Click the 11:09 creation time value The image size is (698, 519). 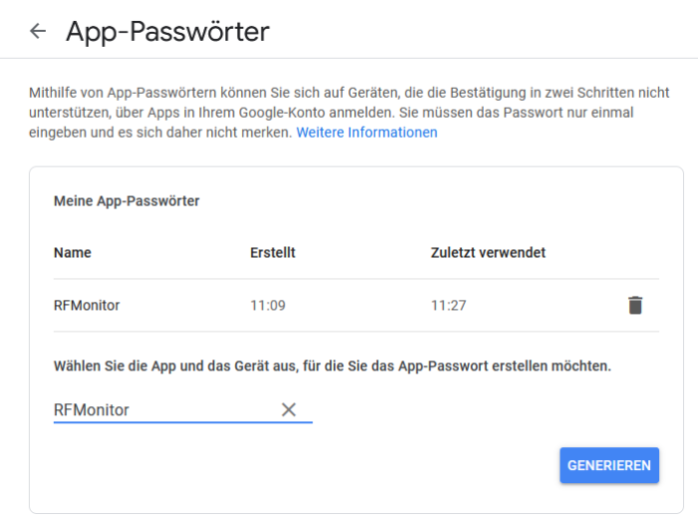(x=268, y=305)
